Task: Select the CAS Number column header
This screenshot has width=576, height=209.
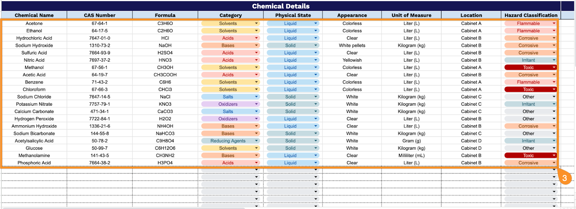Action: coord(100,15)
